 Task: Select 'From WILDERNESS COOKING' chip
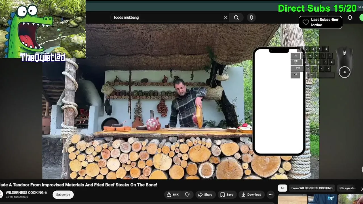[x=312, y=188]
